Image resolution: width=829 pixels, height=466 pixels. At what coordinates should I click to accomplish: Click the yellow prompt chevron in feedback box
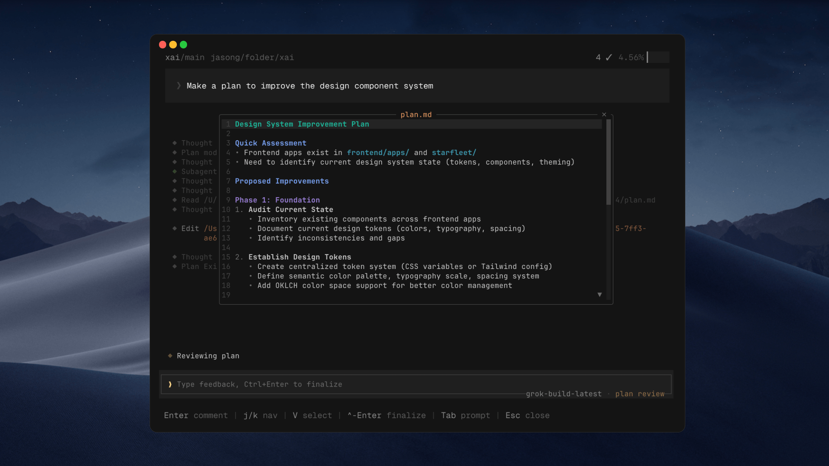click(x=170, y=384)
